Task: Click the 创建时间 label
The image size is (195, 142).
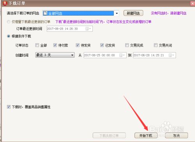Action: click(x=22, y=55)
